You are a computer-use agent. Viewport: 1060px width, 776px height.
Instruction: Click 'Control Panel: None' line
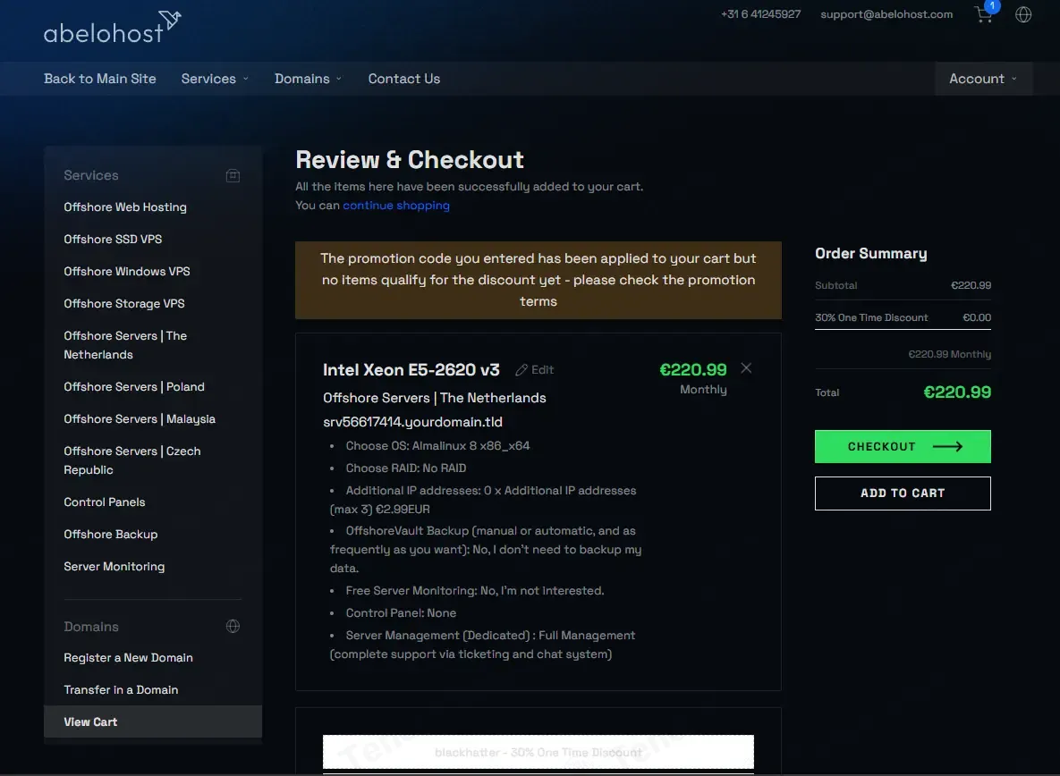[401, 613]
